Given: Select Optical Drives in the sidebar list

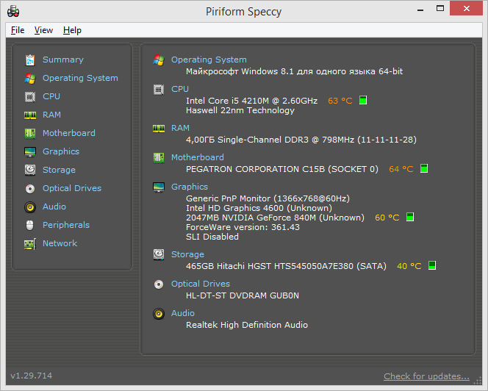Looking at the screenshot, I should (72, 188).
